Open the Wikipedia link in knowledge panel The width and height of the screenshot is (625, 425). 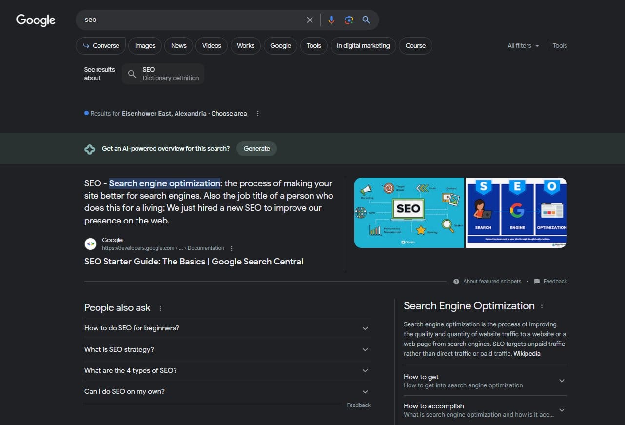pyautogui.click(x=527, y=354)
